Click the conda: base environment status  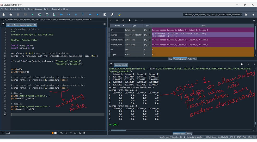(x=171, y=137)
